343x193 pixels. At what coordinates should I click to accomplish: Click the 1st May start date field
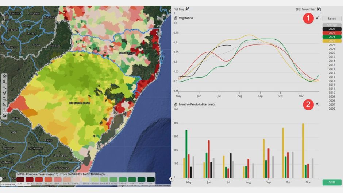pyautogui.click(x=179, y=9)
